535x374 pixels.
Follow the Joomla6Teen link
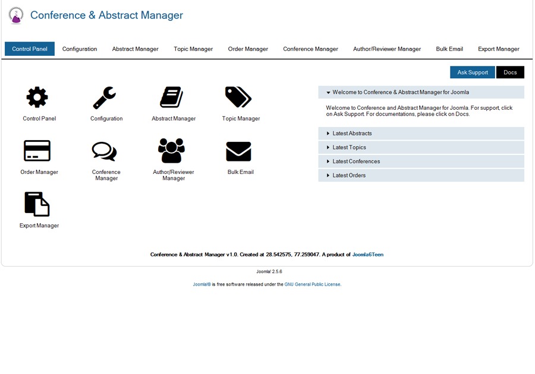[x=368, y=255]
